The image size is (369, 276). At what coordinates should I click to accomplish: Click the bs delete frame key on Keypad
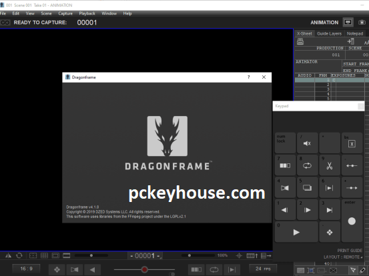tap(352, 143)
